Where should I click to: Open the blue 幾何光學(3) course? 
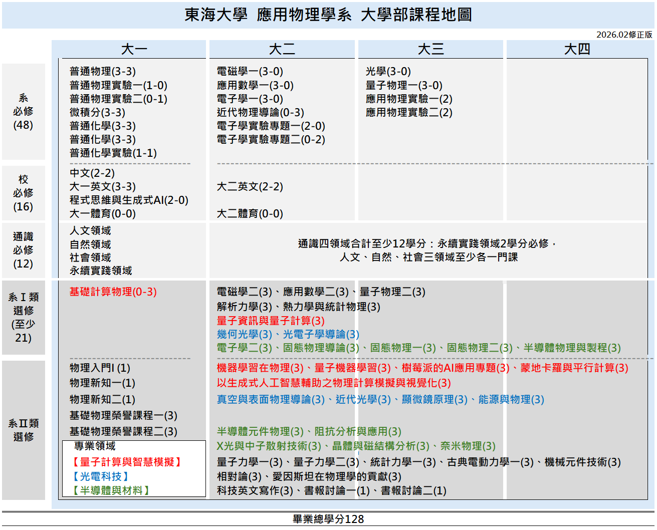click(x=244, y=334)
